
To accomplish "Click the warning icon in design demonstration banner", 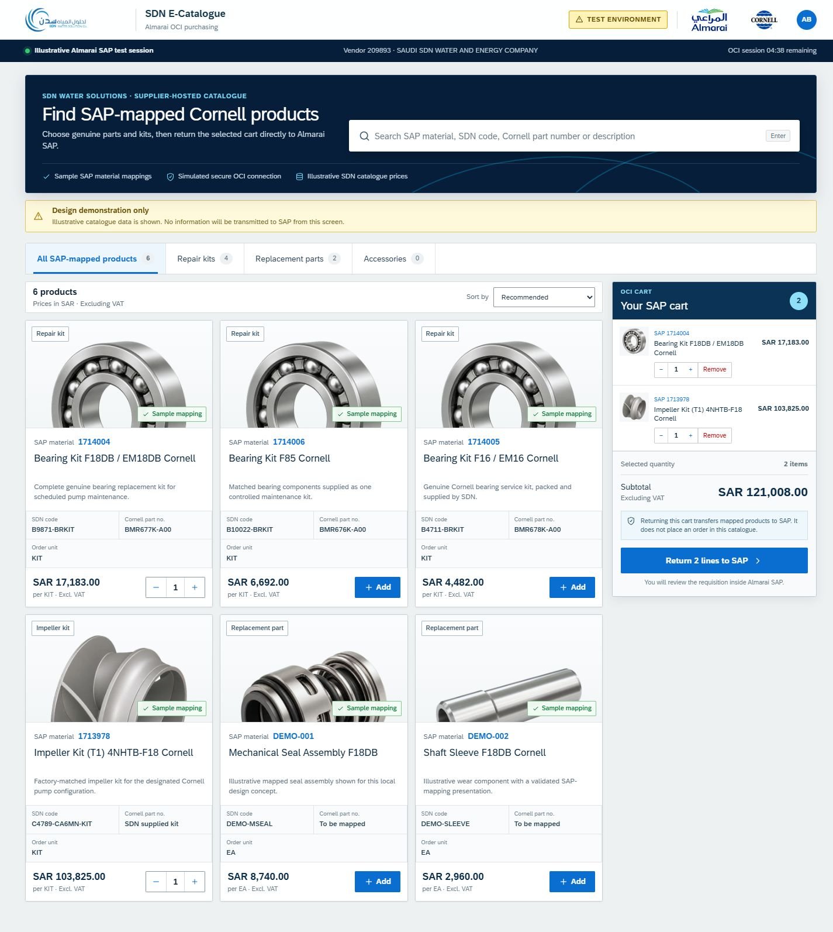I will pyautogui.click(x=39, y=216).
